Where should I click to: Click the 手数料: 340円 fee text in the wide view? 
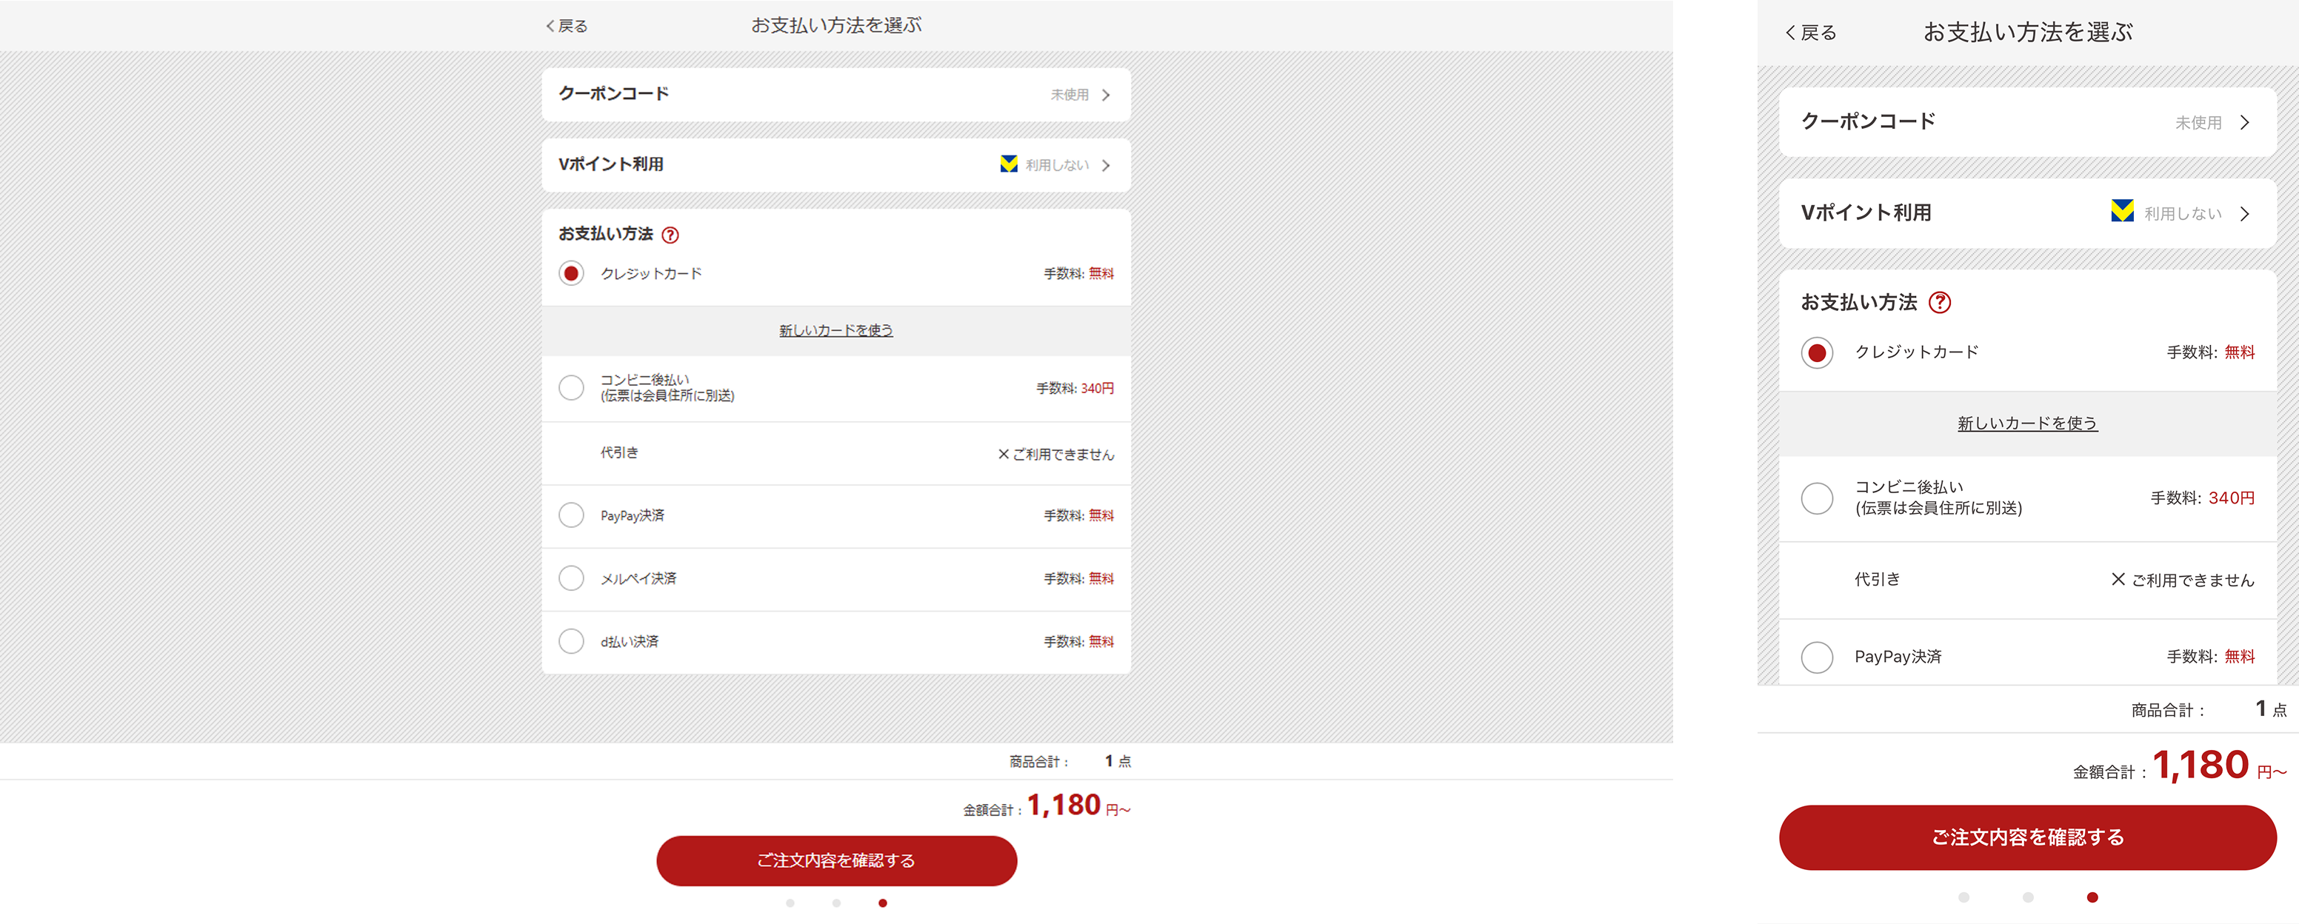click(1075, 388)
